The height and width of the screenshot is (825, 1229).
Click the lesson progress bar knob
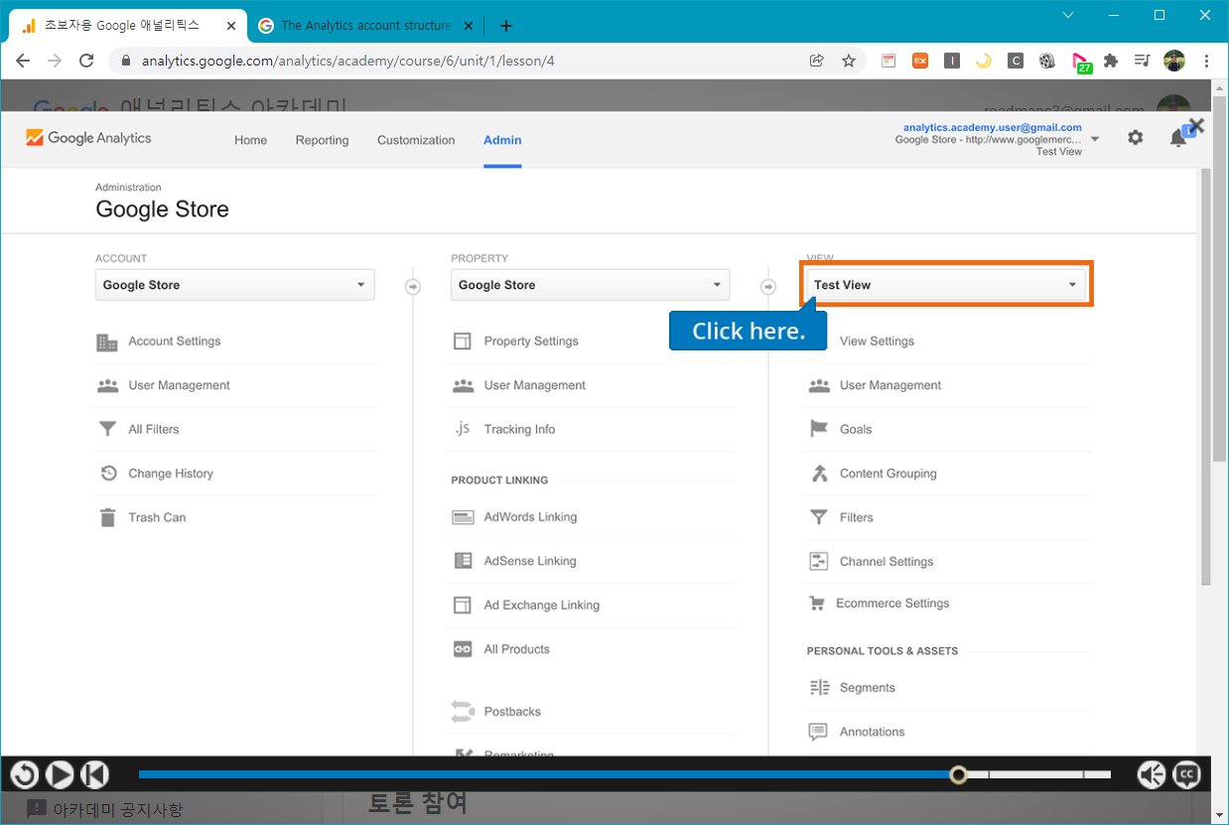(958, 774)
